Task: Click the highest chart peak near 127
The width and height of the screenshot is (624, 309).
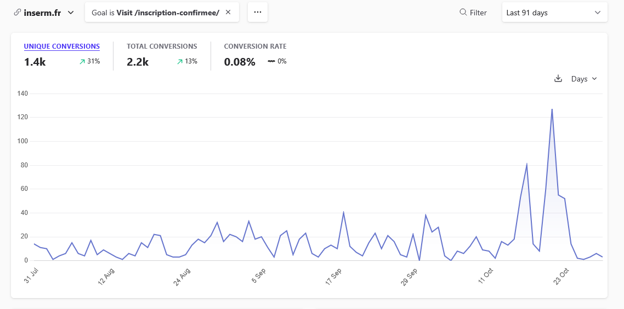Action: pos(552,109)
